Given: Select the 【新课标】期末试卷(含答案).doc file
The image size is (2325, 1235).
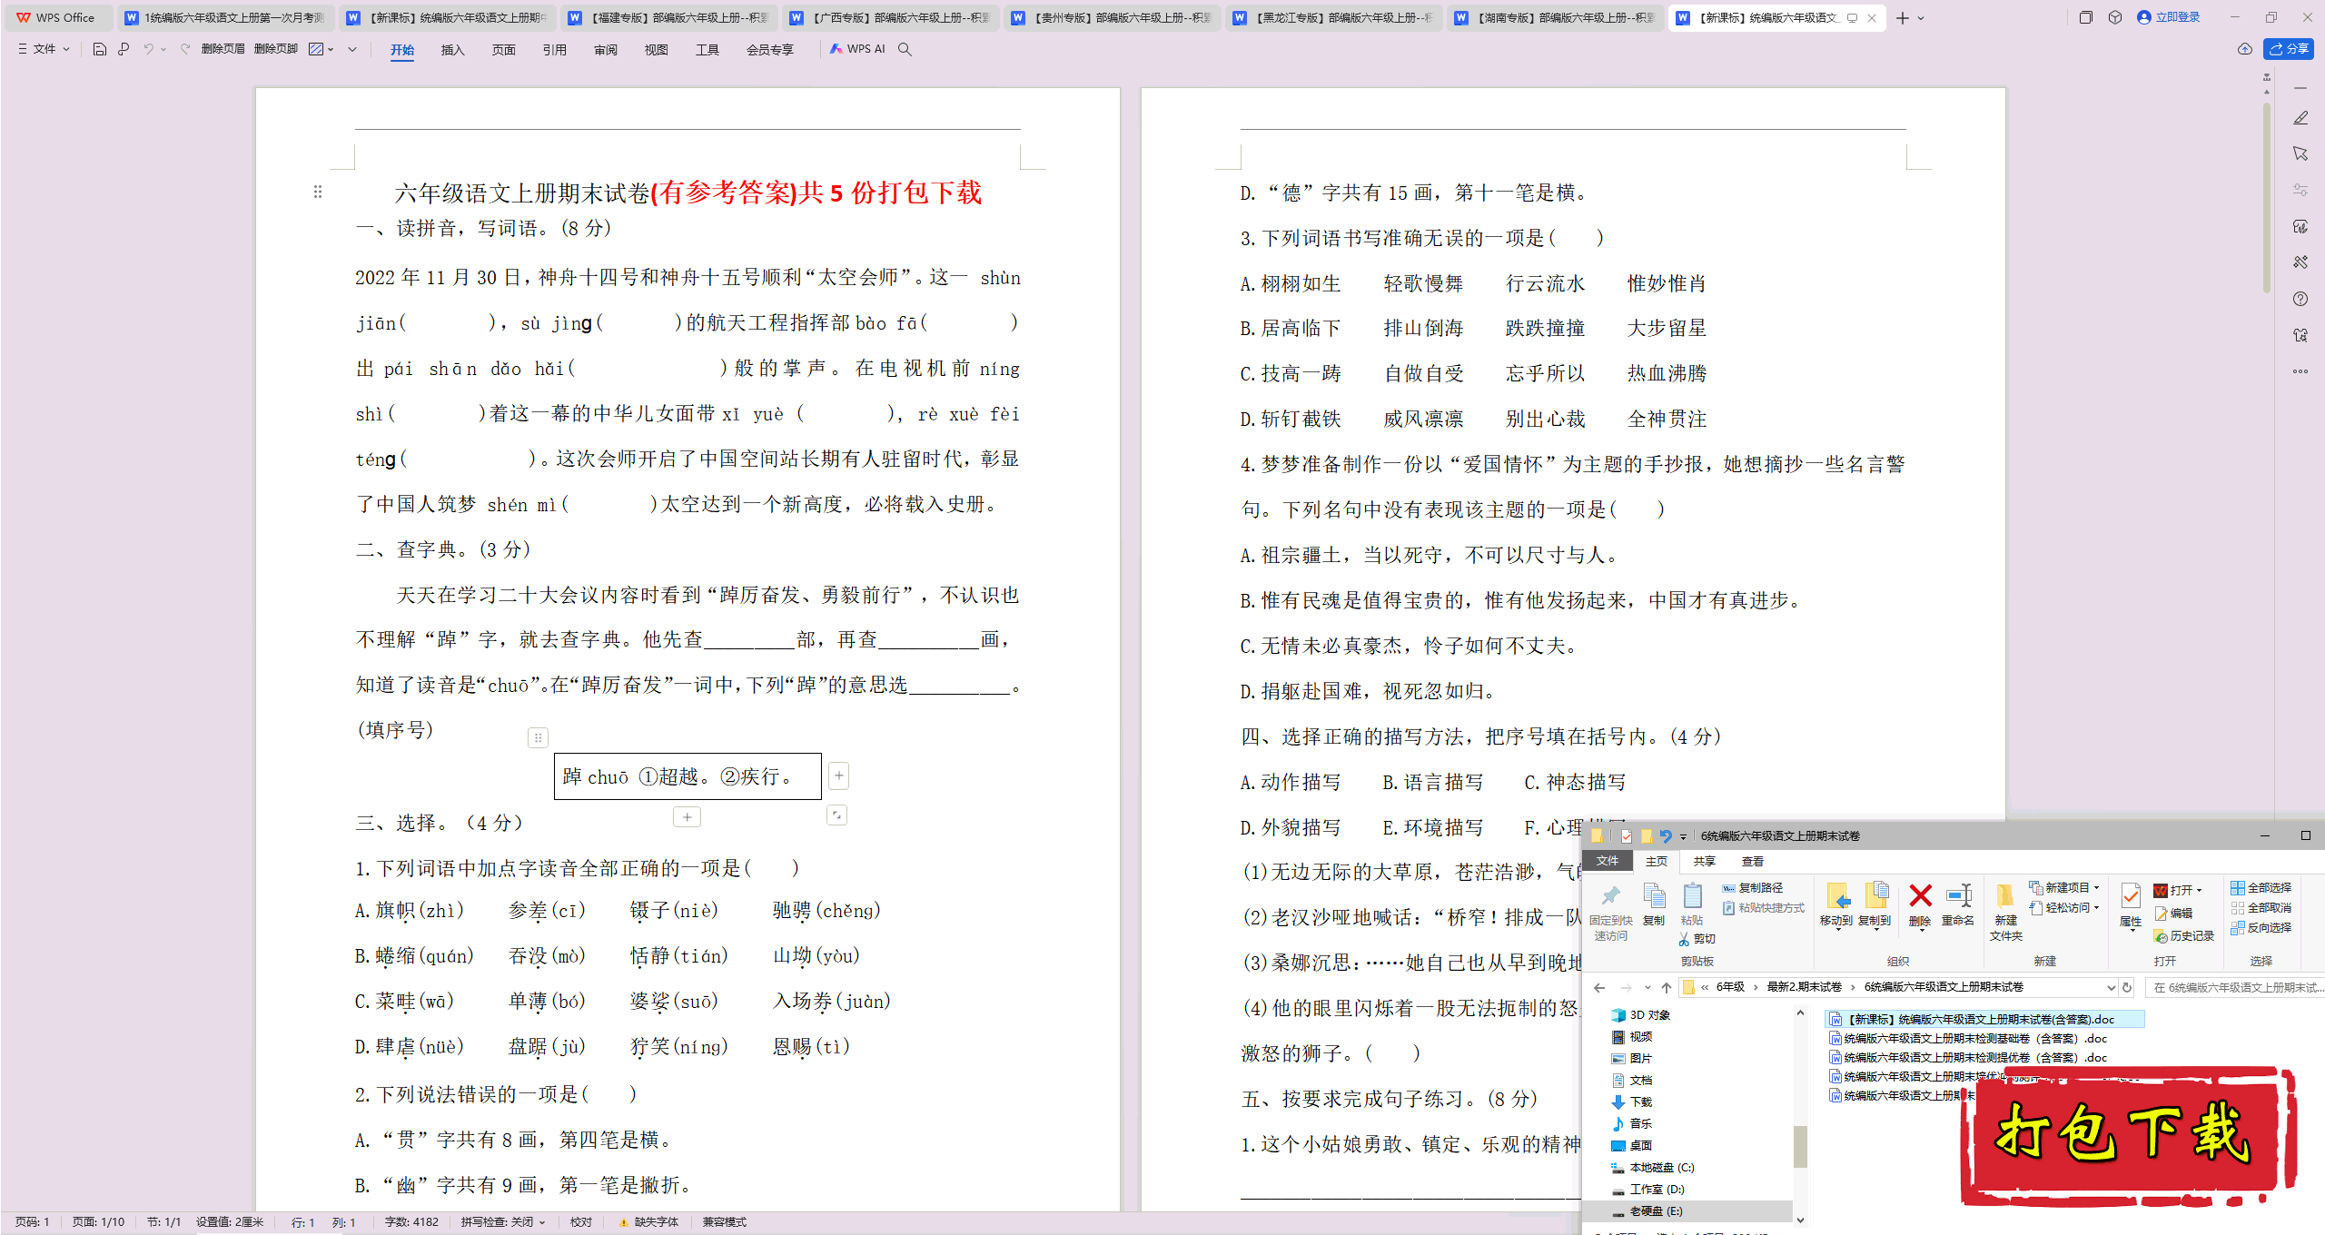Looking at the screenshot, I should [x=1985, y=1019].
